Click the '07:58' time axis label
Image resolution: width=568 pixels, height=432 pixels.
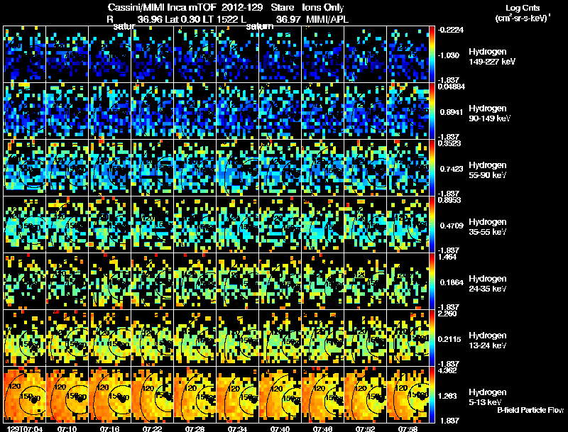[x=408, y=429]
